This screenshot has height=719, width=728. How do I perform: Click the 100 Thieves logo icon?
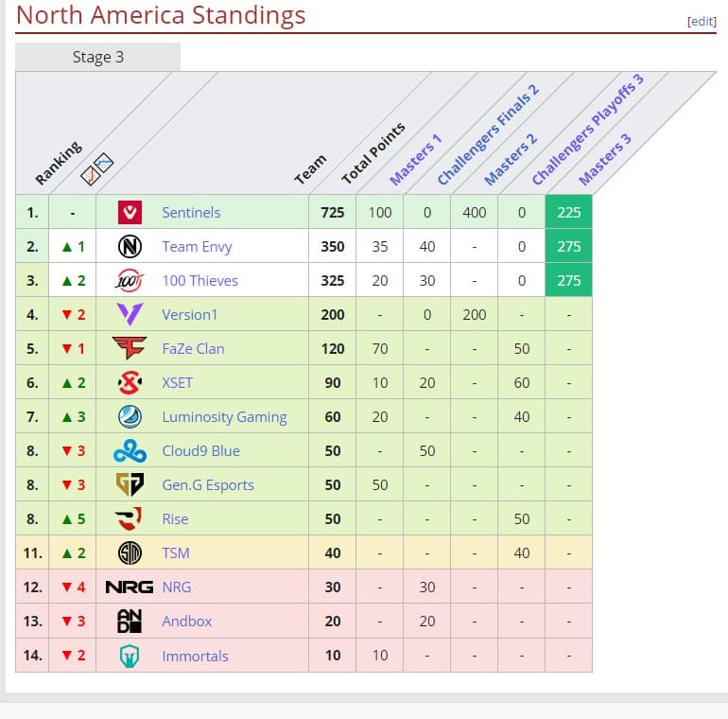pyautogui.click(x=130, y=281)
